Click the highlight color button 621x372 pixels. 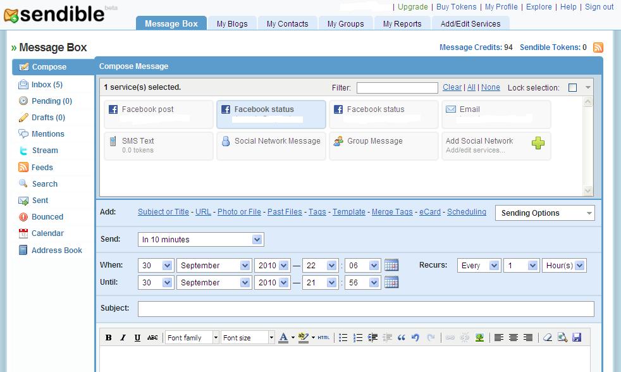pyautogui.click(x=303, y=338)
